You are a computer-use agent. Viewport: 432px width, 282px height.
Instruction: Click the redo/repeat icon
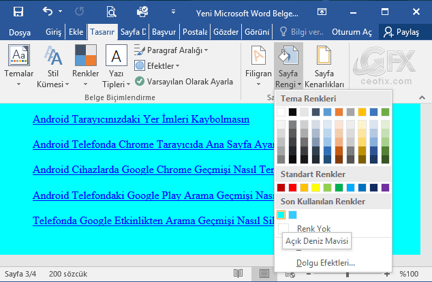(79, 12)
